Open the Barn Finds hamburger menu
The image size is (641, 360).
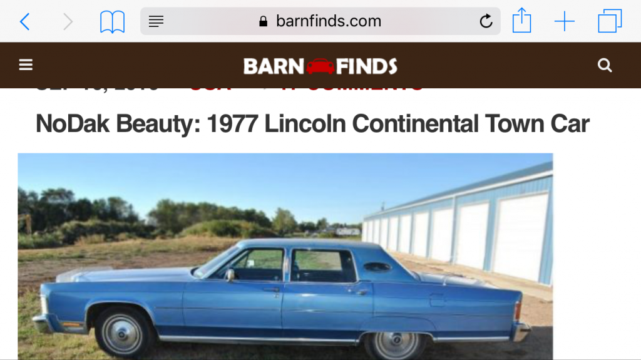[26, 64]
